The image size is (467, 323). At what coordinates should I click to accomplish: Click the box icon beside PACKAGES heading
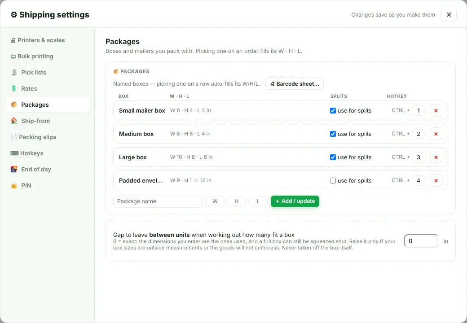point(116,71)
